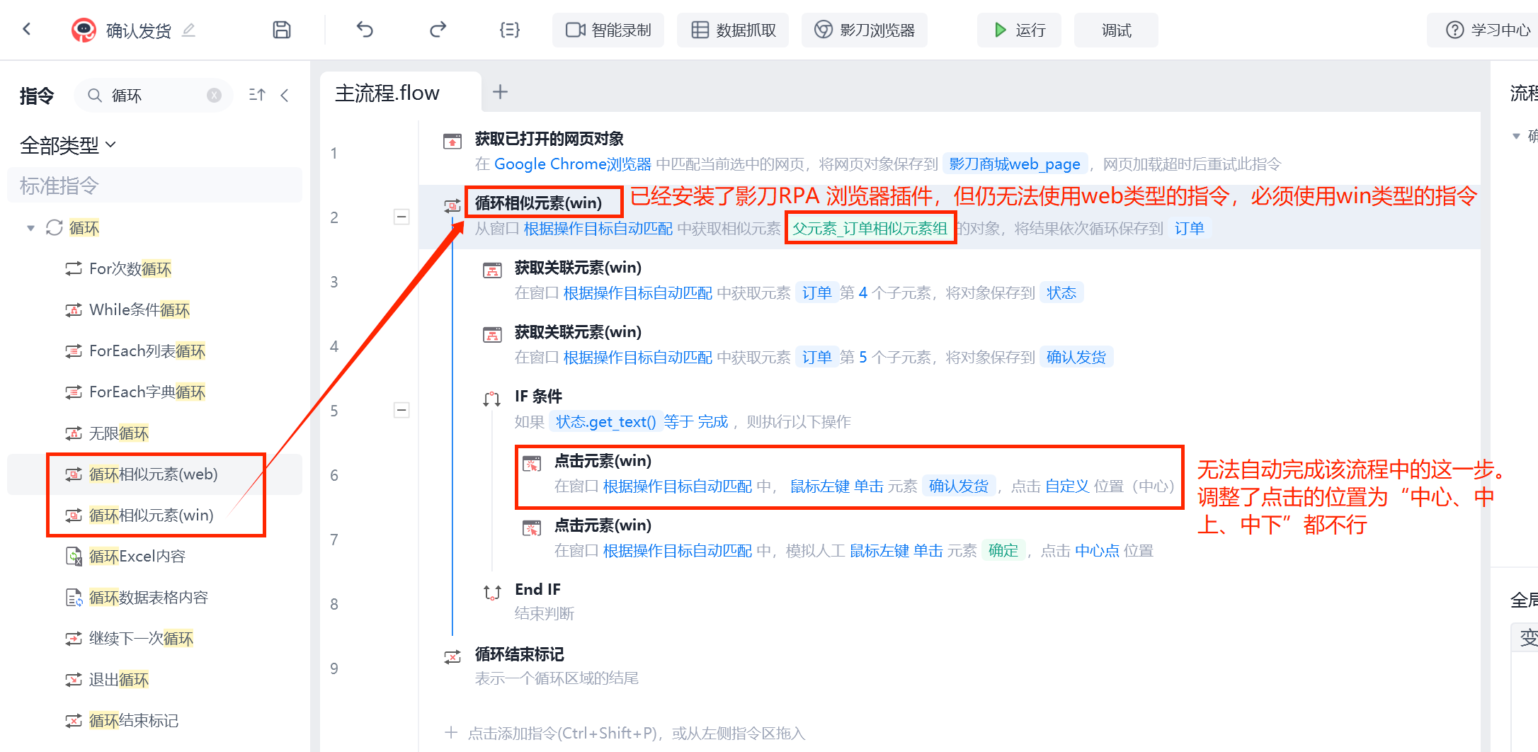Viewport: 1538px width, 752px height.
Task: Collapse the IF block at line 5
Action: coord(401,410)
